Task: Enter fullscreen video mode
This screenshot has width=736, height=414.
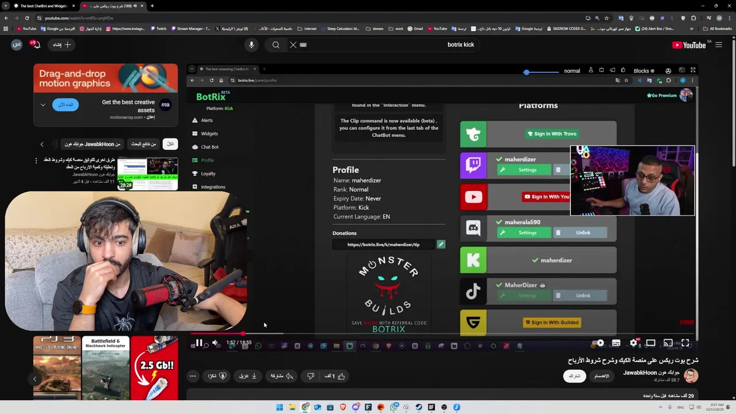Action: pos(685,343)
